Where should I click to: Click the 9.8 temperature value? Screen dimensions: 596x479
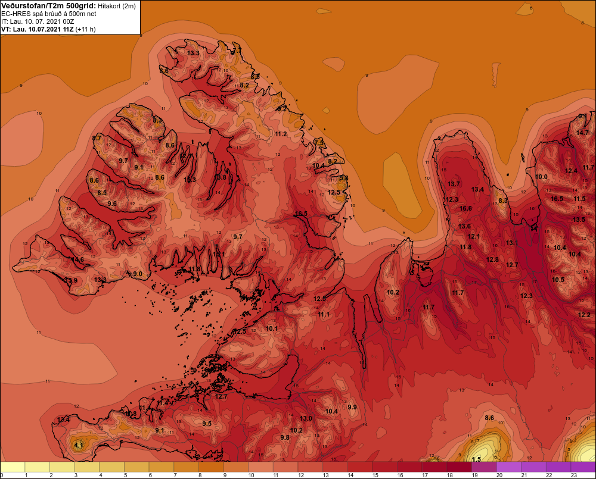click(285, 437)
